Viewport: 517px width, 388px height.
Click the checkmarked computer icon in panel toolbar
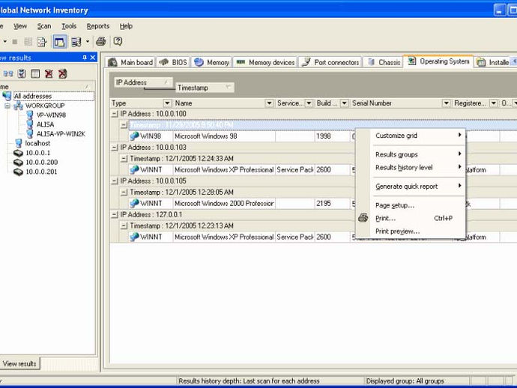(x=22, y=73)
